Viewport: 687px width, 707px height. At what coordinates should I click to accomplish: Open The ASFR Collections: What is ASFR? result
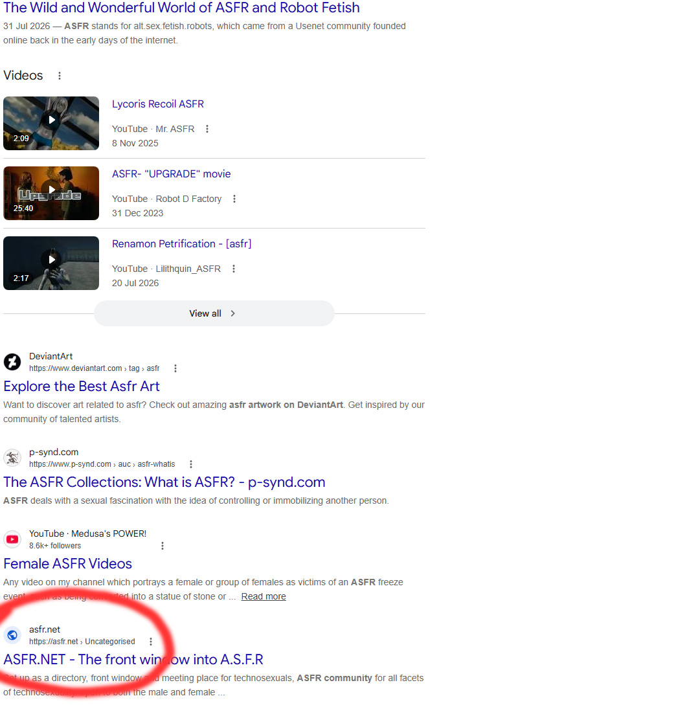click(164, 482)
